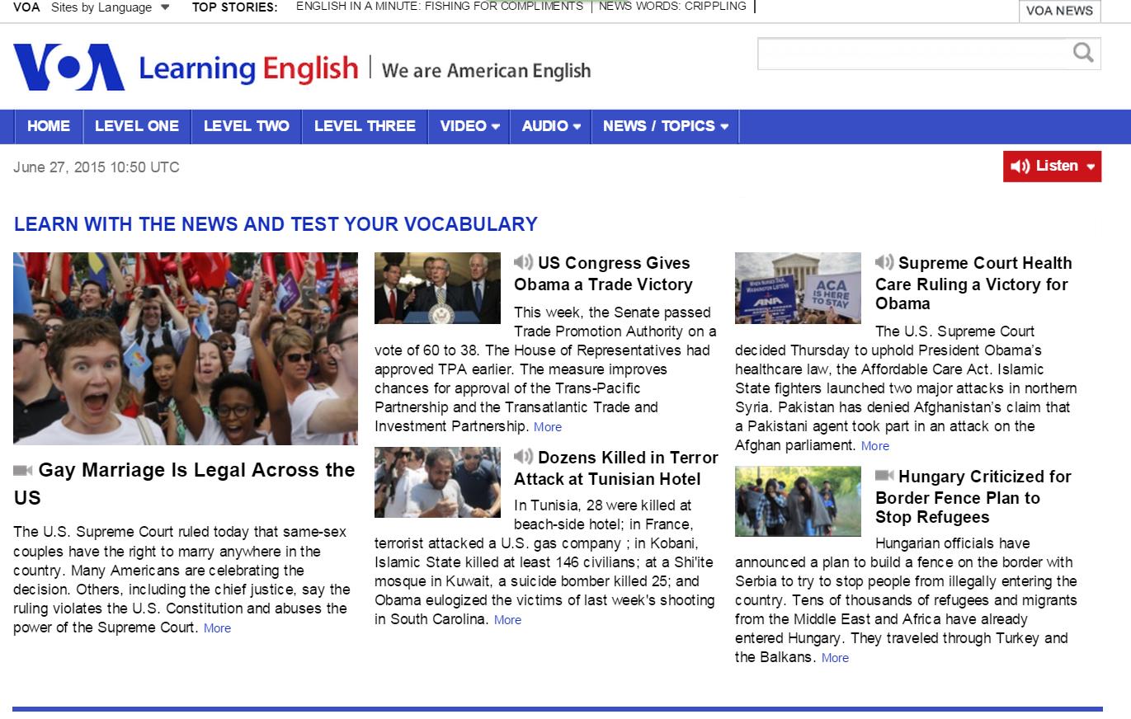The width and height of the screenshot is (1131, 719).
Task: Select LEVEL TWO in navigation bar
Action: coord(247,126)
